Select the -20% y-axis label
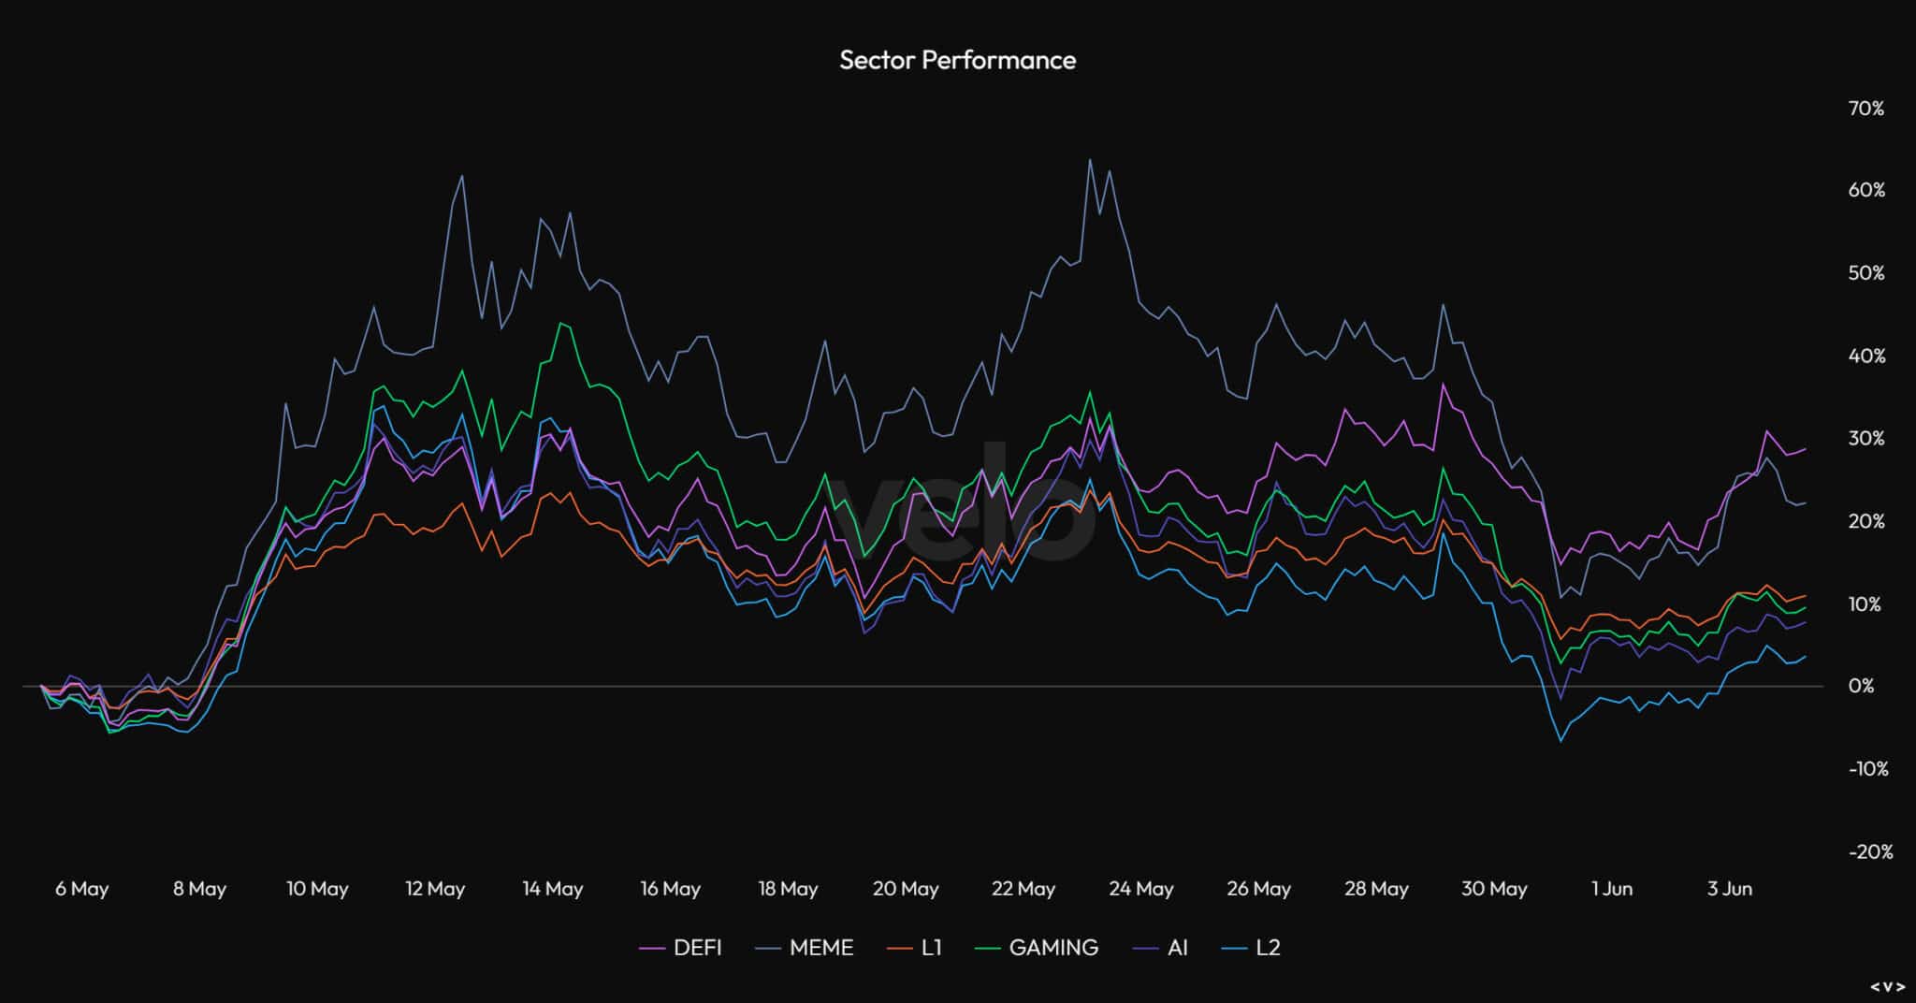 1869,851
